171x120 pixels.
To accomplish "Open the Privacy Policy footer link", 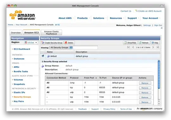I will point(109,109).
